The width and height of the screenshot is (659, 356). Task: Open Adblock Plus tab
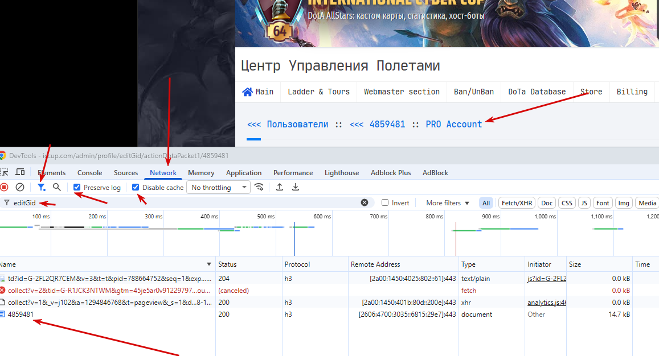391,172
